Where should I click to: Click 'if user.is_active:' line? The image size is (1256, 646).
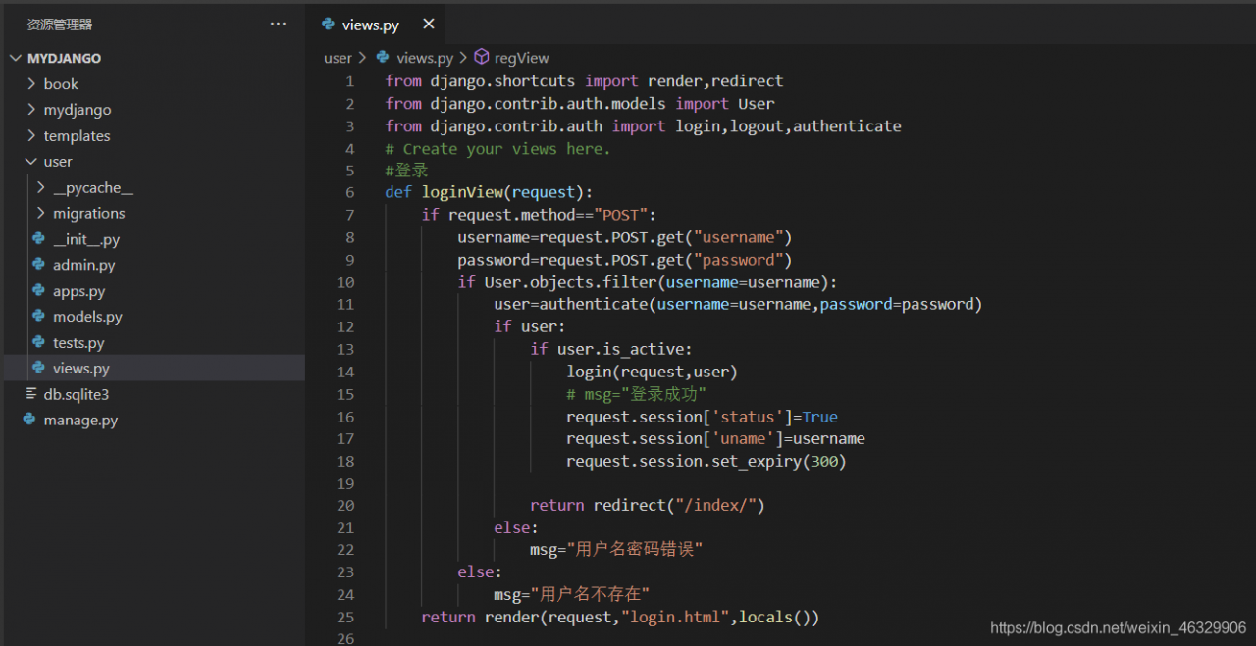(611, 349)
